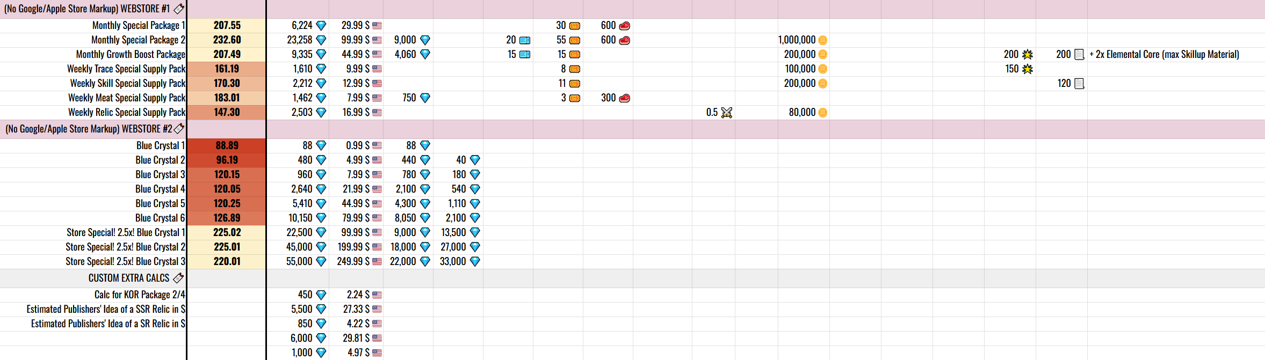This screenshot has width=1265, height=360.
Task: Click the US flag icon beside 249.99 $
Action: tap(377, 262)
